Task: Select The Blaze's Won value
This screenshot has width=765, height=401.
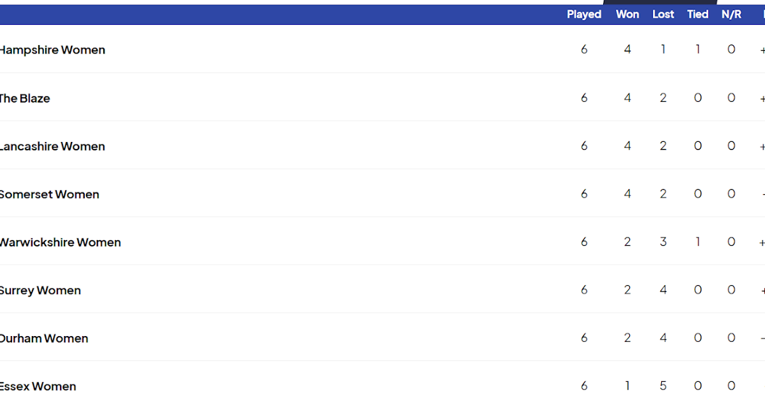Action: (x=627, y=98)
